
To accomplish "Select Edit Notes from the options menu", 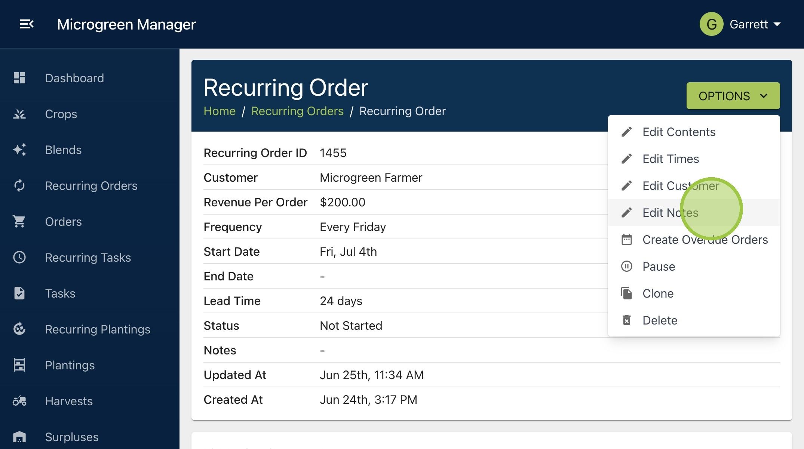I will 670,212.
